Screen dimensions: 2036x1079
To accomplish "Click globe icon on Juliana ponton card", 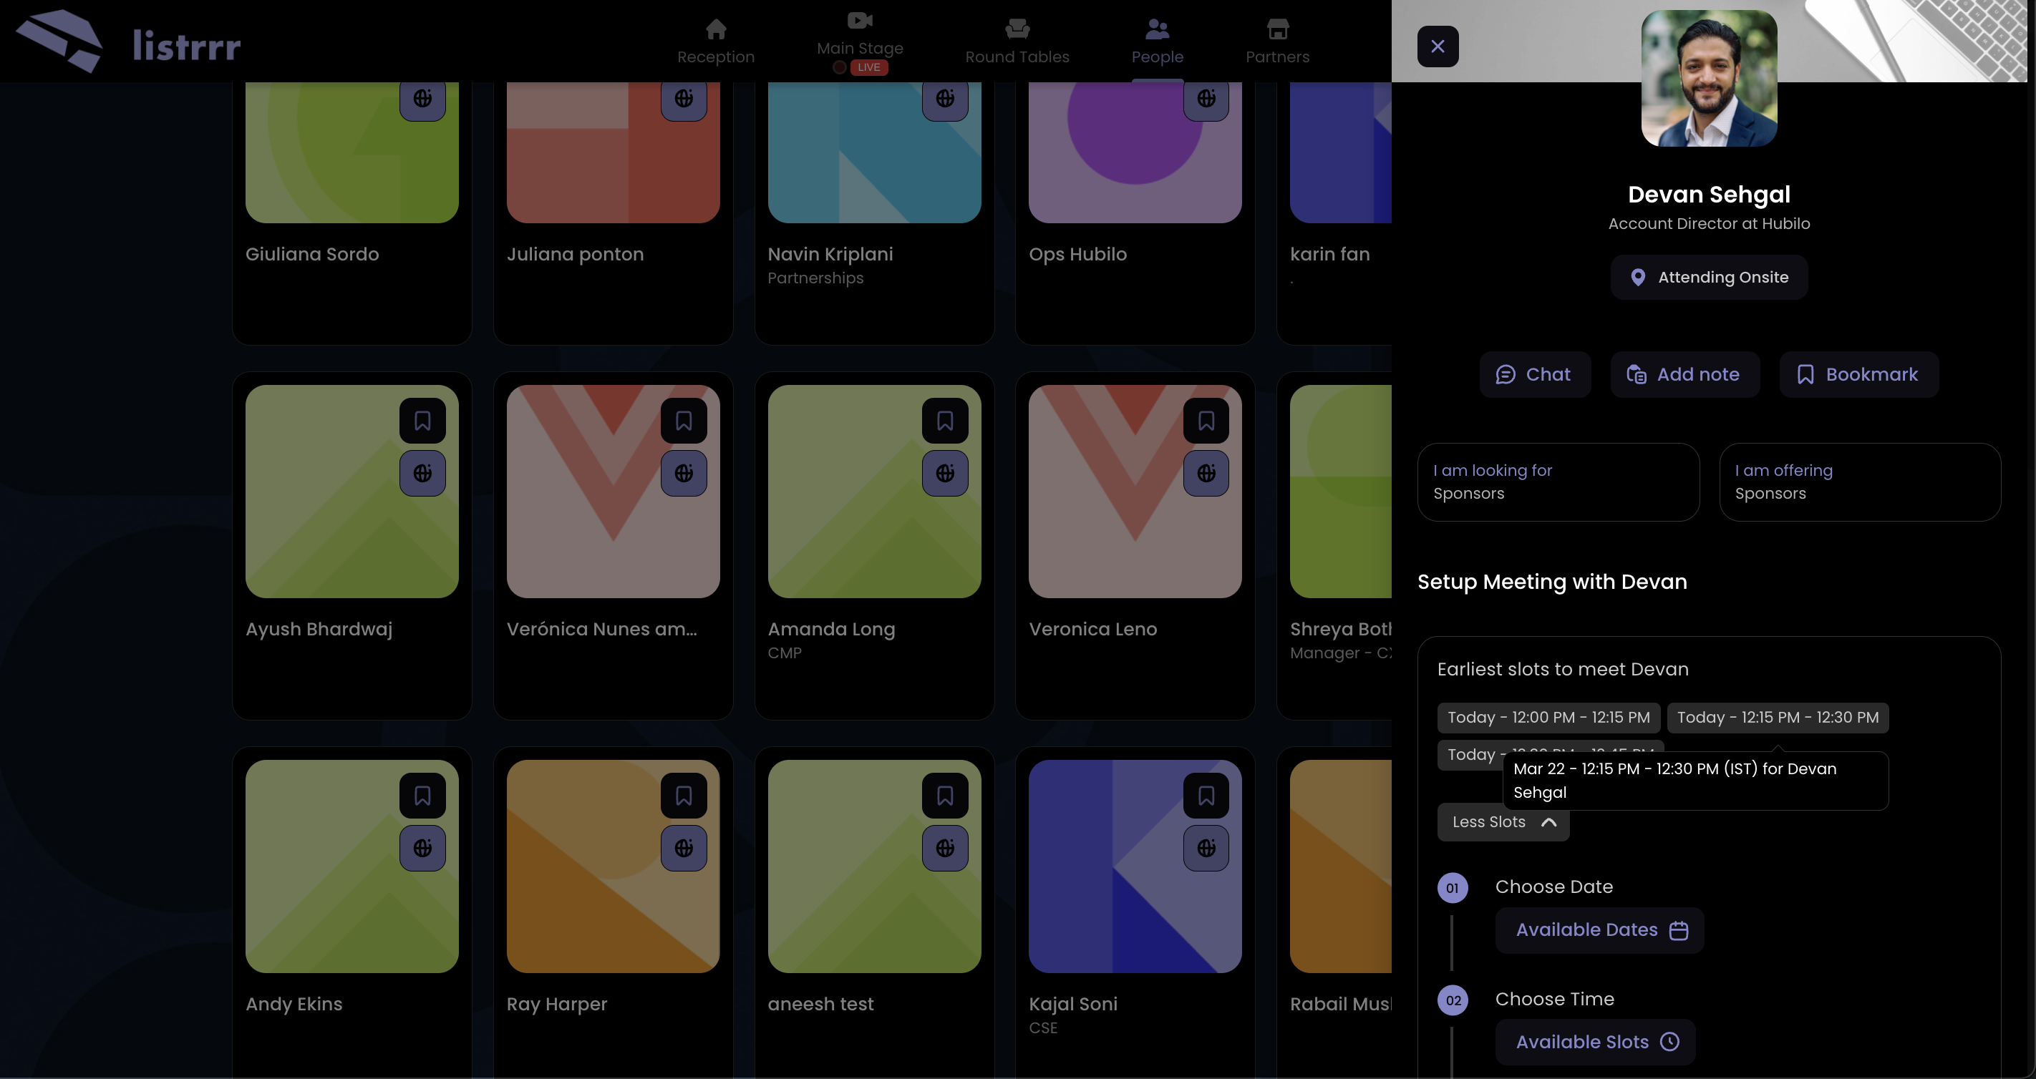I will pyautogui.click(x=684, y=99).
